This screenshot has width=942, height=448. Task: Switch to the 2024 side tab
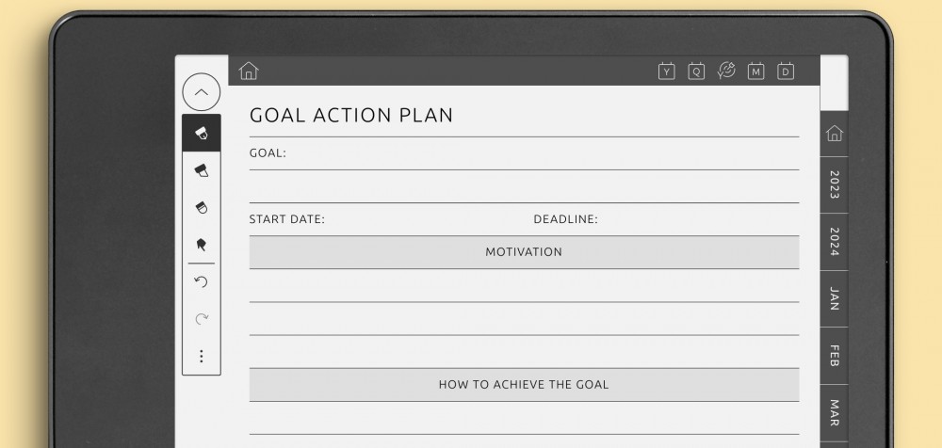click(834, 242)
